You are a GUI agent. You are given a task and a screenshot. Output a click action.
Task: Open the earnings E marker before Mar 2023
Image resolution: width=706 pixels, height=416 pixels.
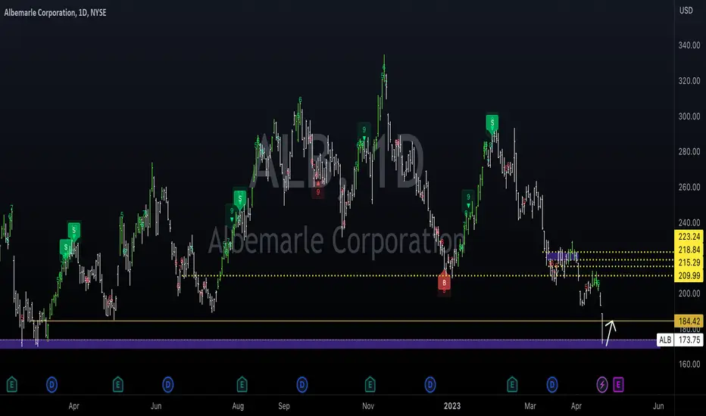[x=512, y=384]
